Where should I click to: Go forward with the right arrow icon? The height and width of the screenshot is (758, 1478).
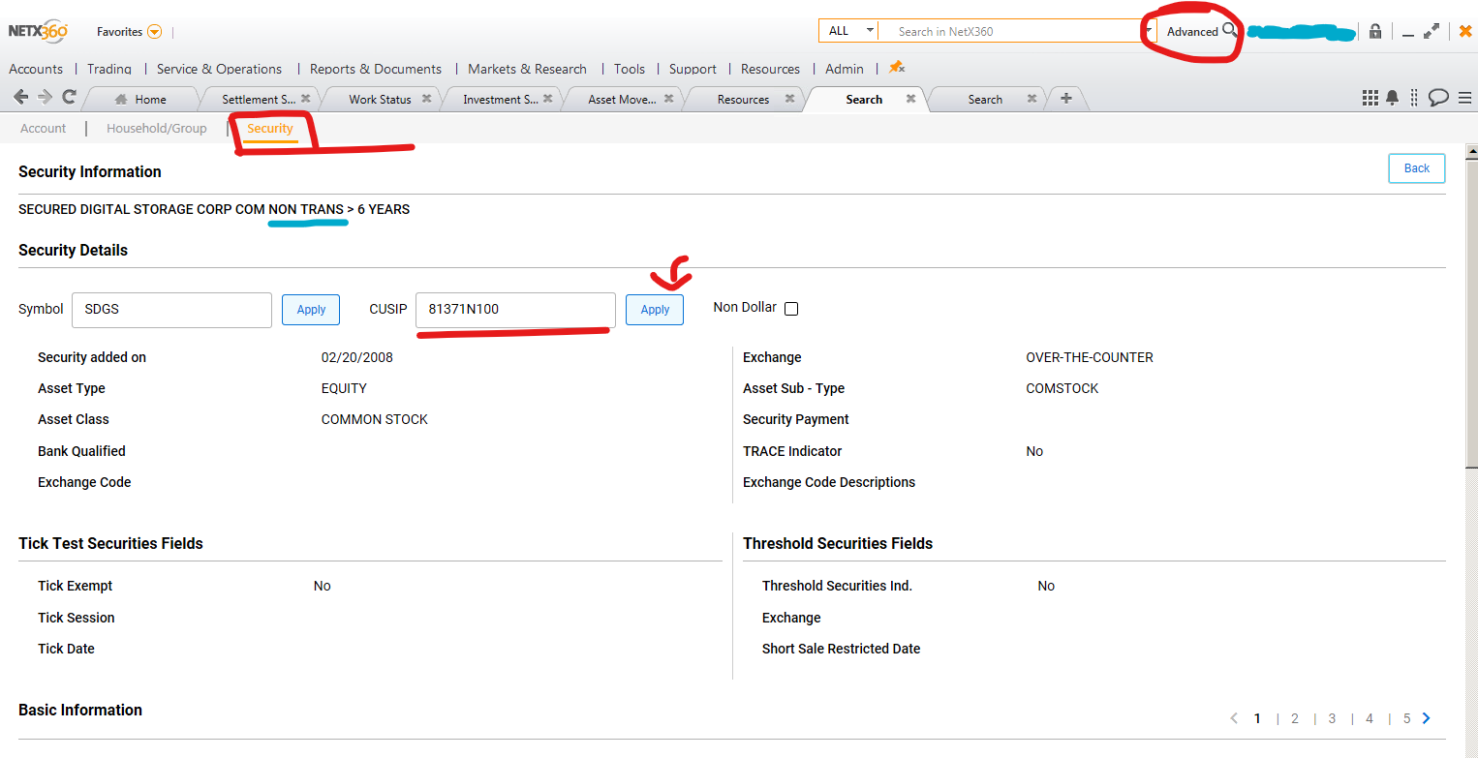[45, 97]
